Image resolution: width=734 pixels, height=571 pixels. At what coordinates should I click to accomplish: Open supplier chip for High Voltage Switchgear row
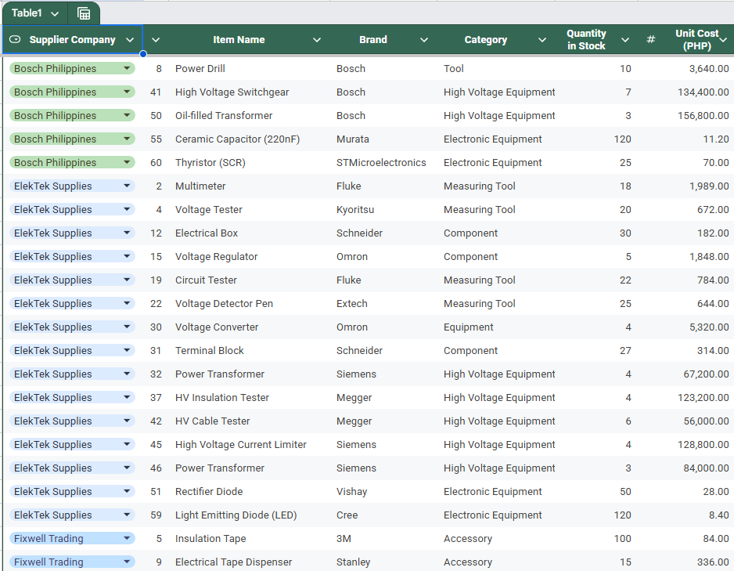click(72, 92)
